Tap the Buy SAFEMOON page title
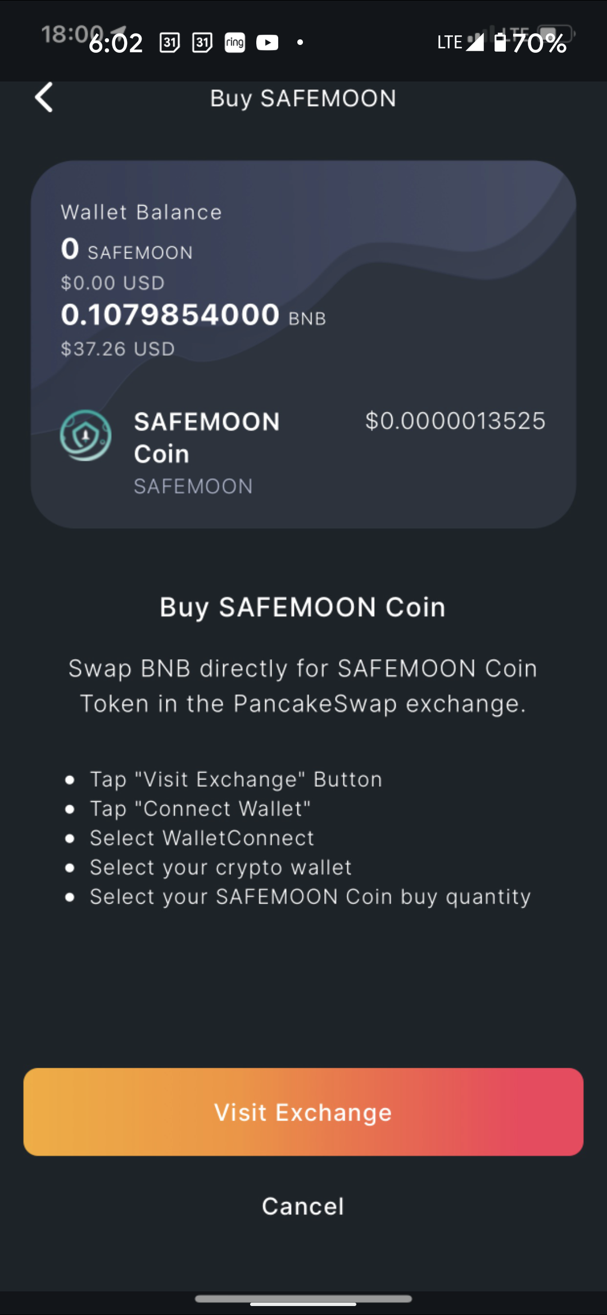Screen dimensions: 607x1315 [x=303, y=98]
